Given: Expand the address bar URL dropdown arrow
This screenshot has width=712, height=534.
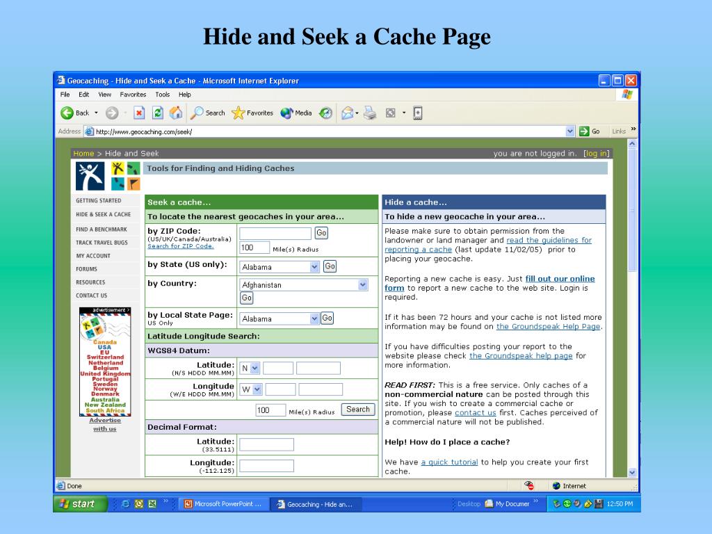Looking at the screenshot, I should click(x=570, y=131).
